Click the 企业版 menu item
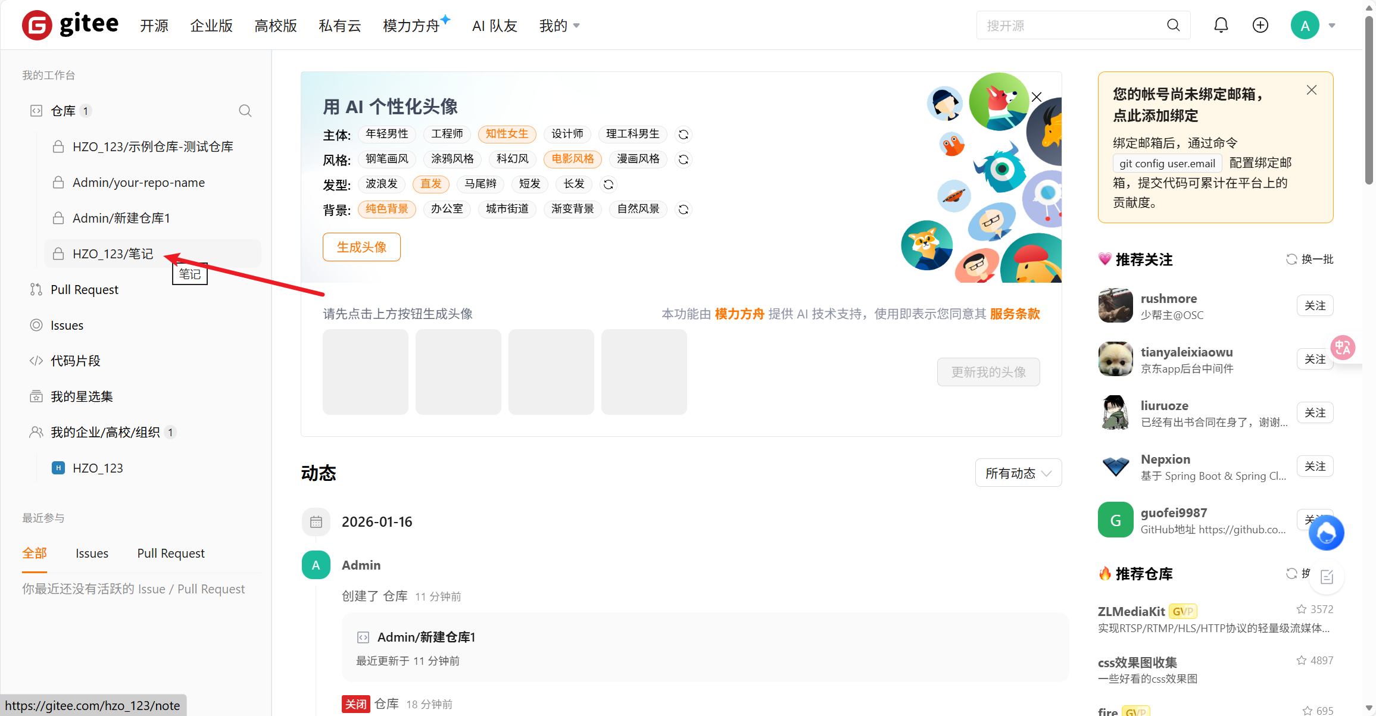Image resolution: width=1376 pixels, height=716 pixels. click(211, 26)
